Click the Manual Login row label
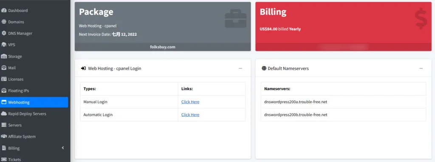 coord(96,102)
